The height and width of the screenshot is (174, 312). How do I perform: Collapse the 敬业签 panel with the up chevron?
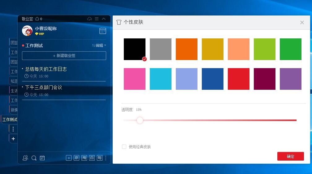(104, 19)
